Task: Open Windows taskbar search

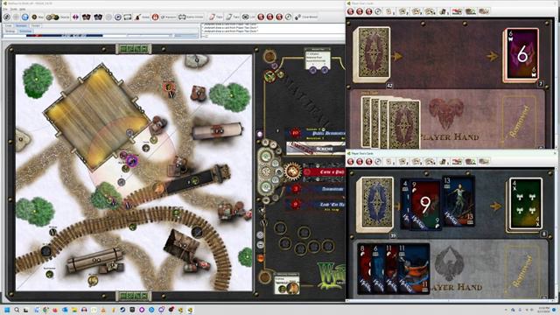Action: (x=17, y=310)
